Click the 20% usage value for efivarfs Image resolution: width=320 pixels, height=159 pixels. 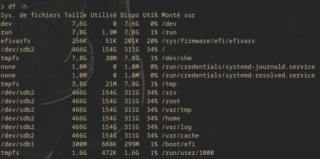click(152, 41)
